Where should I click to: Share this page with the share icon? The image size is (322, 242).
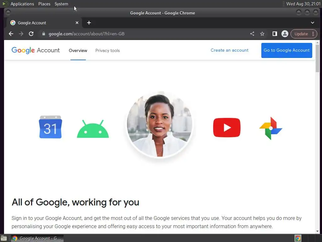[252, 34]
